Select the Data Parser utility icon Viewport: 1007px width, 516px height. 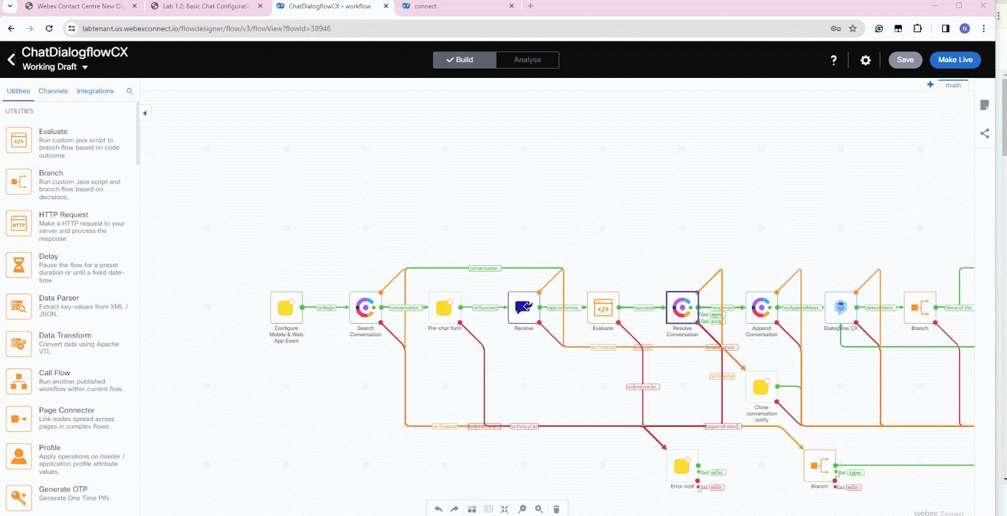19,307
